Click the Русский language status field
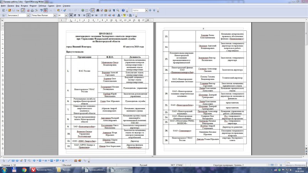 (x=143, y=165)
